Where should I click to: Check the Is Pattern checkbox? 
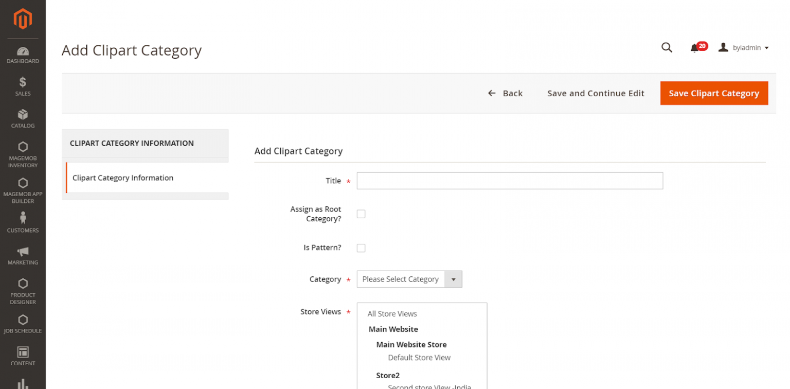click(361, 248)
